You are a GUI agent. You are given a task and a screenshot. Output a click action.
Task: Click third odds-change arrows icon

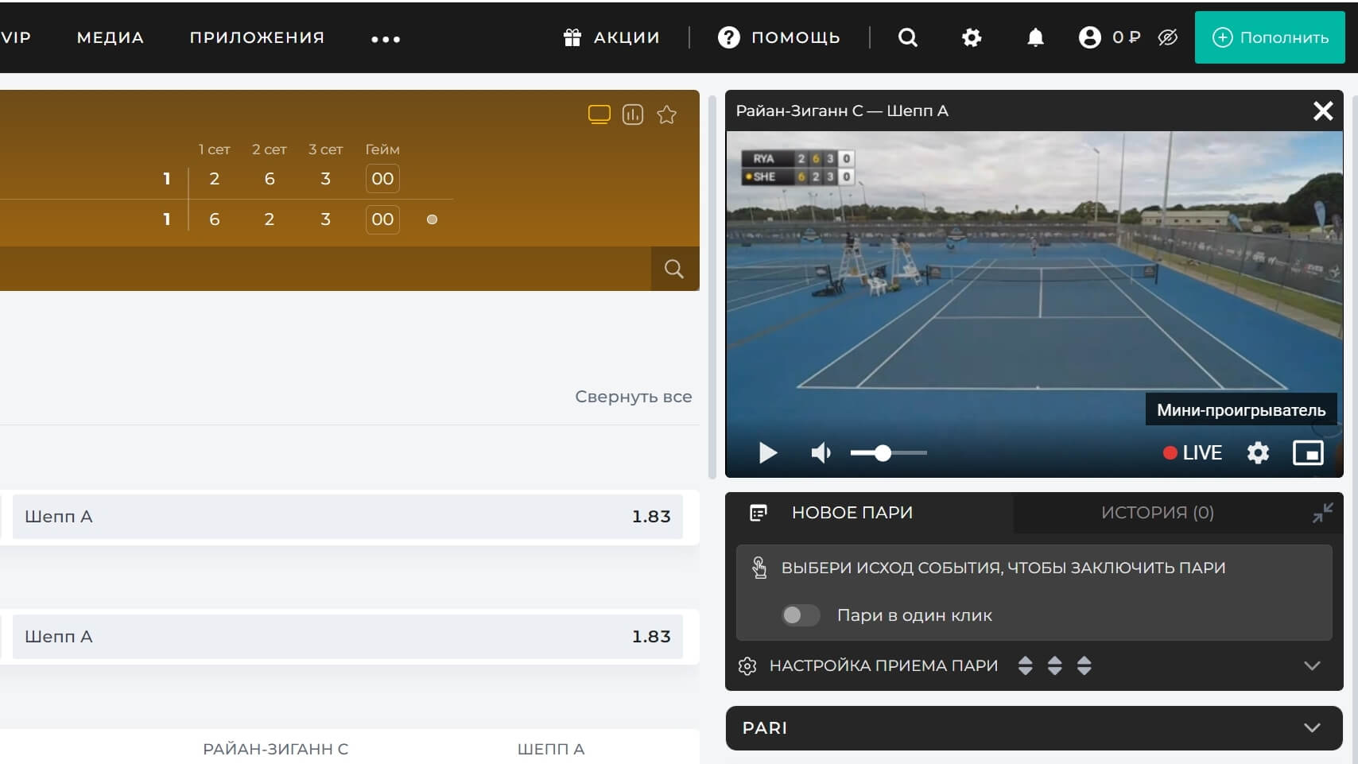(1084, 666)
